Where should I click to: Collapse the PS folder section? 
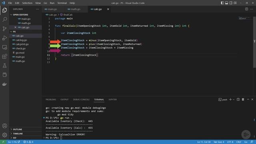coord(26,32)
